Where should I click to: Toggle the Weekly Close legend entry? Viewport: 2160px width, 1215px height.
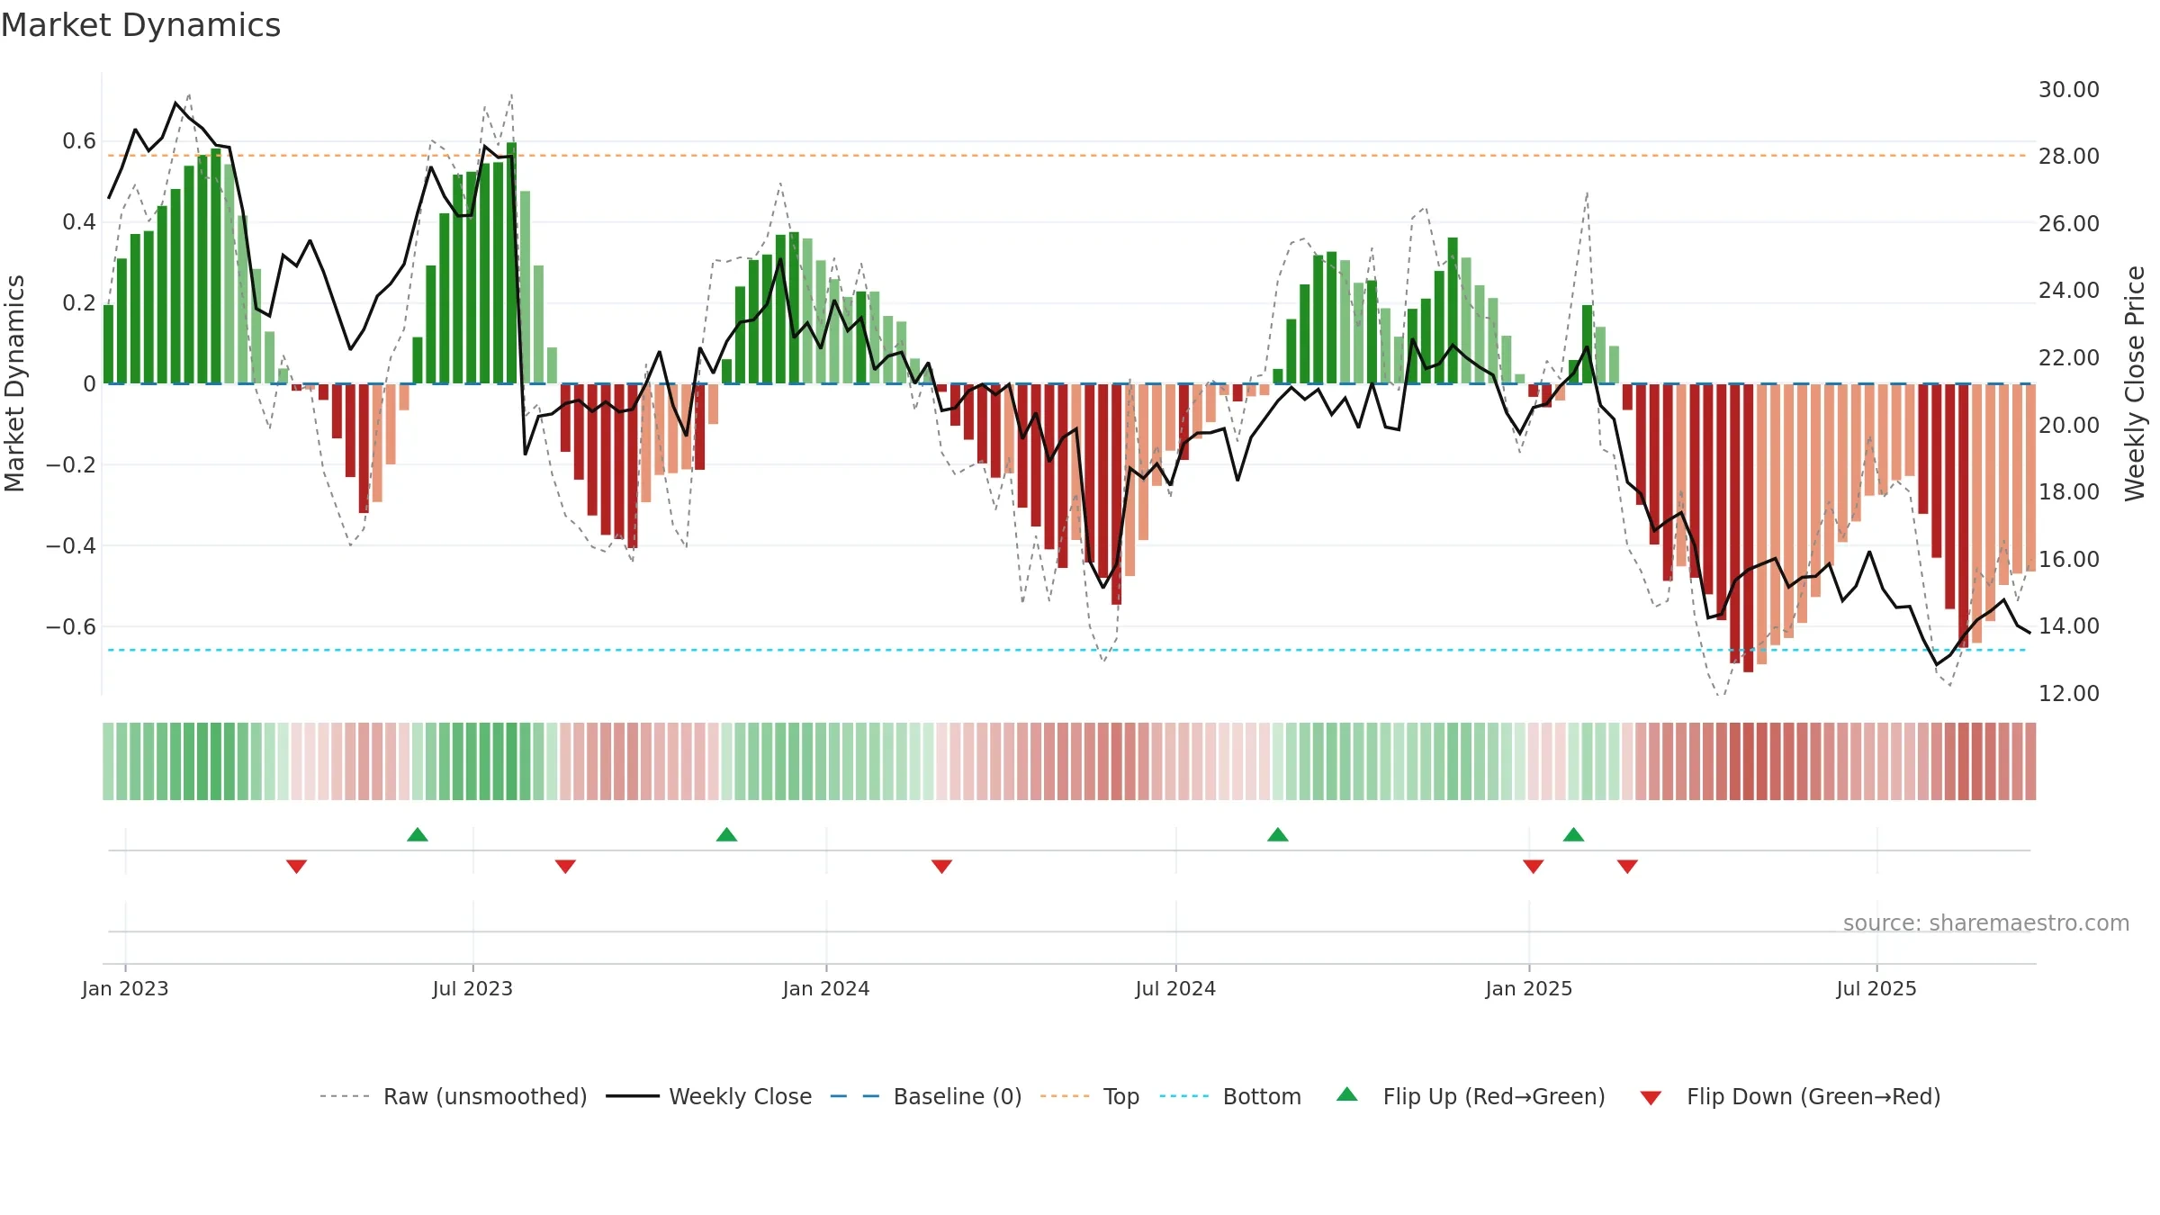[x=709, y=1096]
